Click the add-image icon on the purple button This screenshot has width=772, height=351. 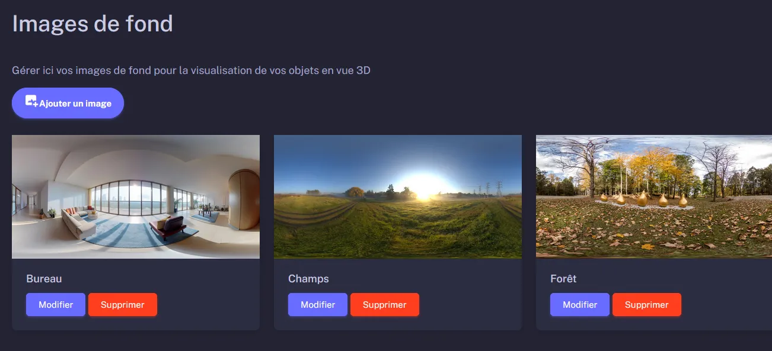coord(31,102)
